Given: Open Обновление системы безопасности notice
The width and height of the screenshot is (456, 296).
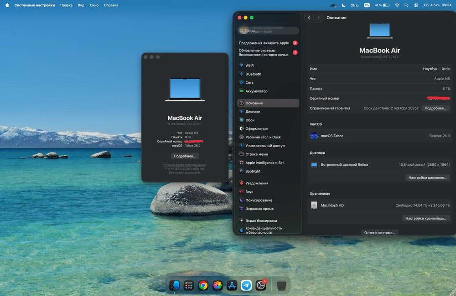Looking at the screenshot, I should tap(268, 52).
